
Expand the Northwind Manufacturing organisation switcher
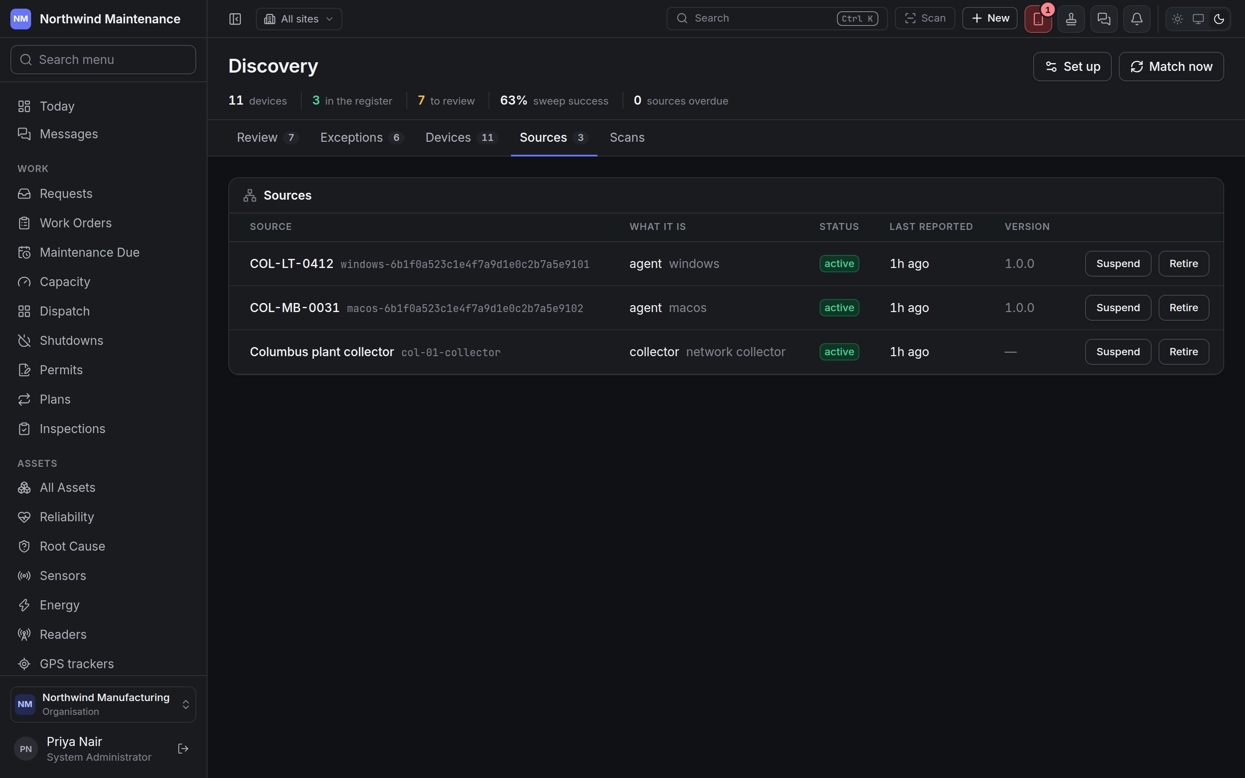[103, 705]
